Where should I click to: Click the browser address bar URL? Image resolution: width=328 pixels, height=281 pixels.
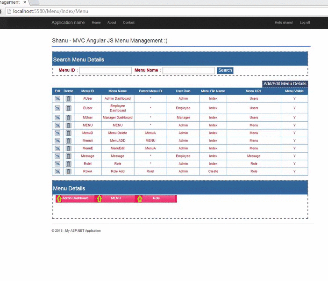[x=50, y=11]
